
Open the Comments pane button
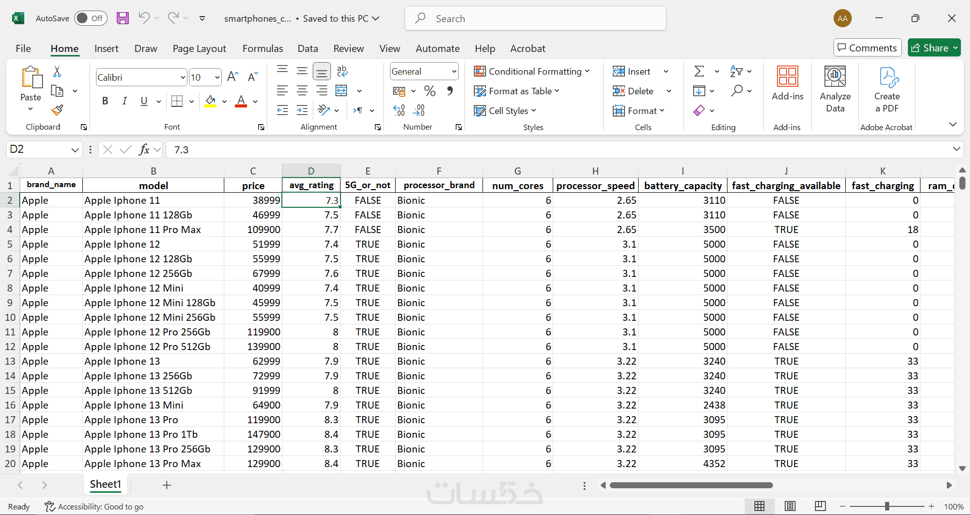click(x=867, y=48)
